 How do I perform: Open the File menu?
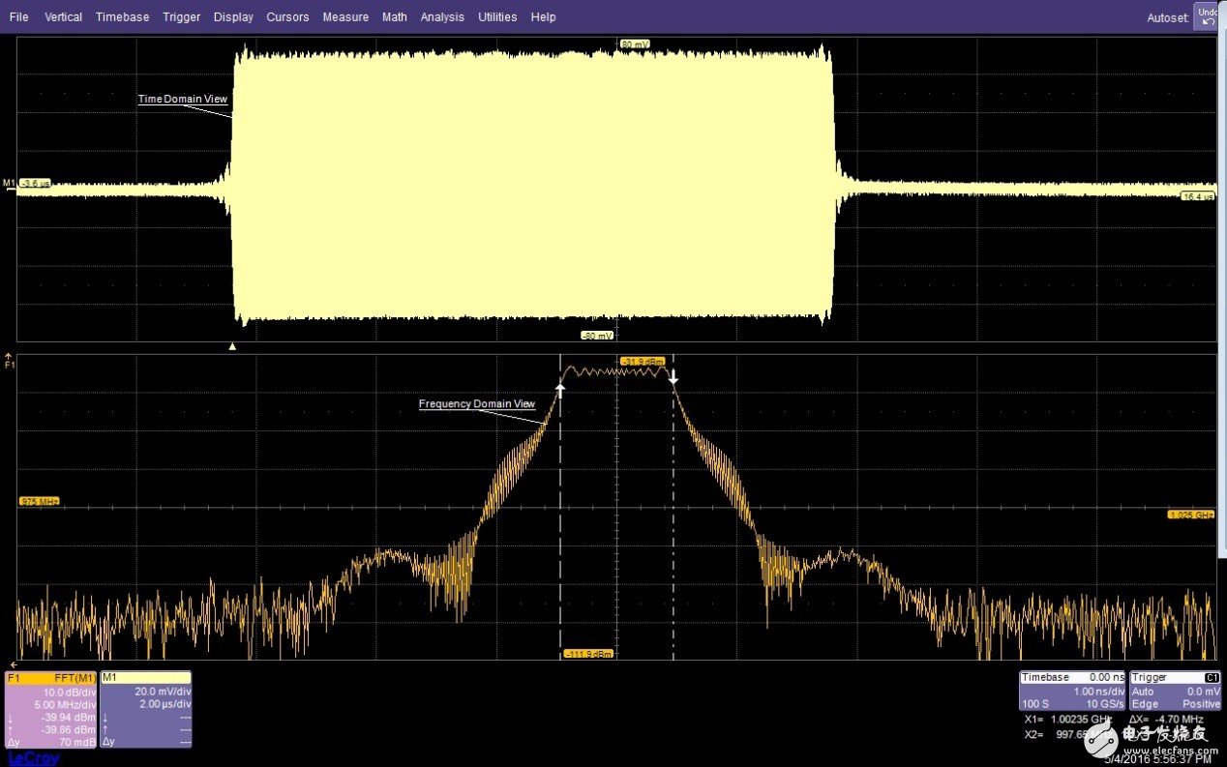(19, 17)
